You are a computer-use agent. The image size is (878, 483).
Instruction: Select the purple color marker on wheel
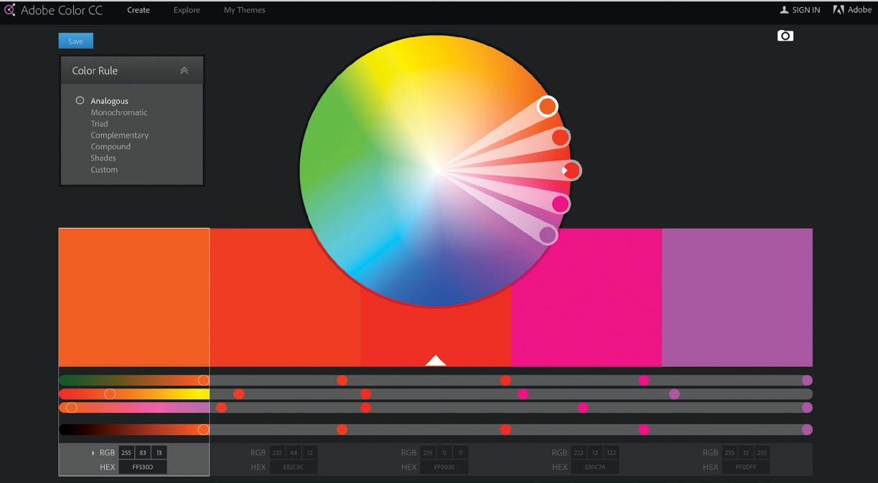[548, 234]
